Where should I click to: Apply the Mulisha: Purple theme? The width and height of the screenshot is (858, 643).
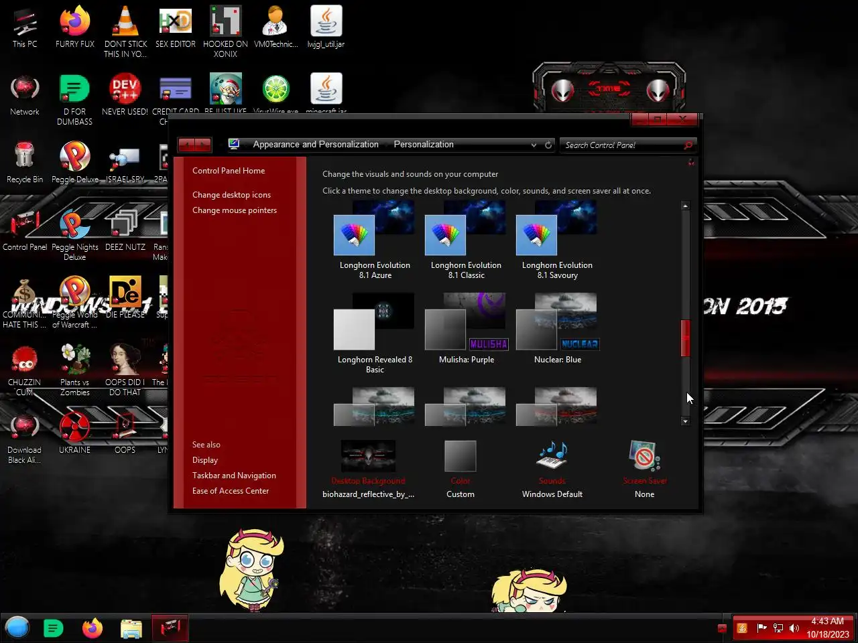tap(466, 329)
